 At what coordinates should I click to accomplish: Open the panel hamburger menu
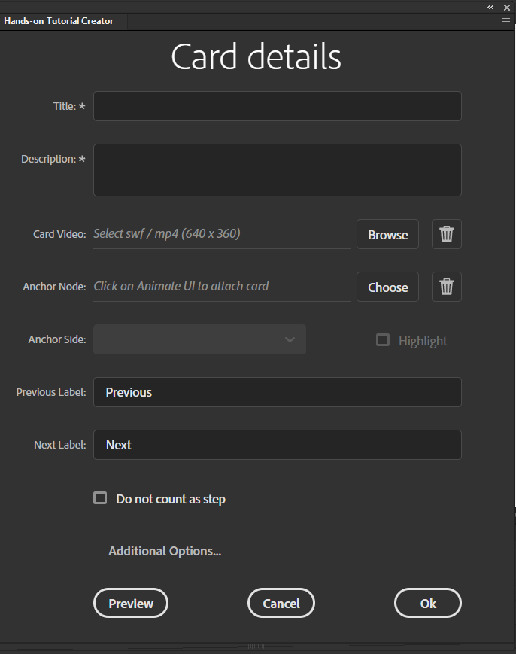point(506,21)
